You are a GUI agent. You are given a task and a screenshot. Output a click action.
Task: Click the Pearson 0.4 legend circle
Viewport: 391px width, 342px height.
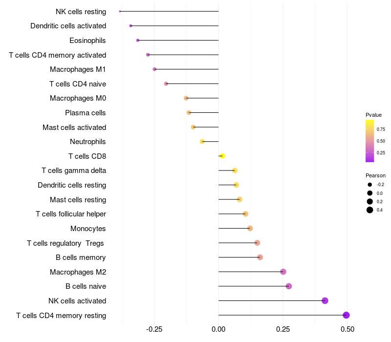pyautogui.click(x=370, y=210)
